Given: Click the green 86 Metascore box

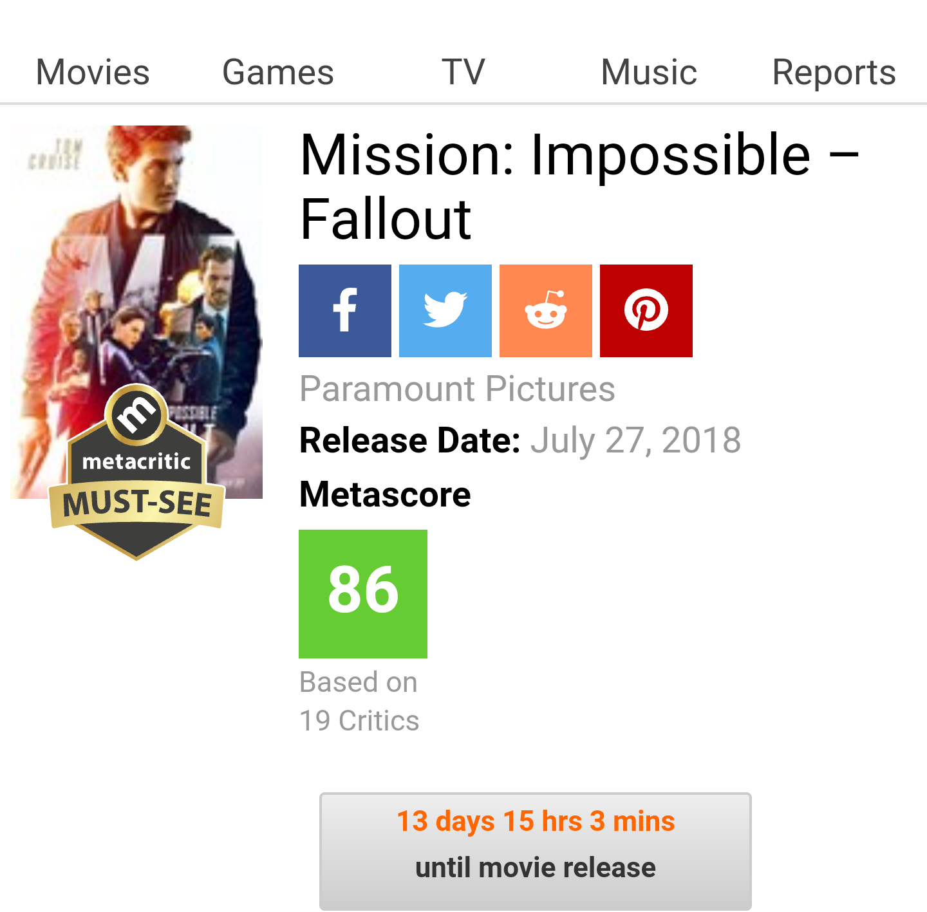Looking at the screenshot, I should [363, 593].
